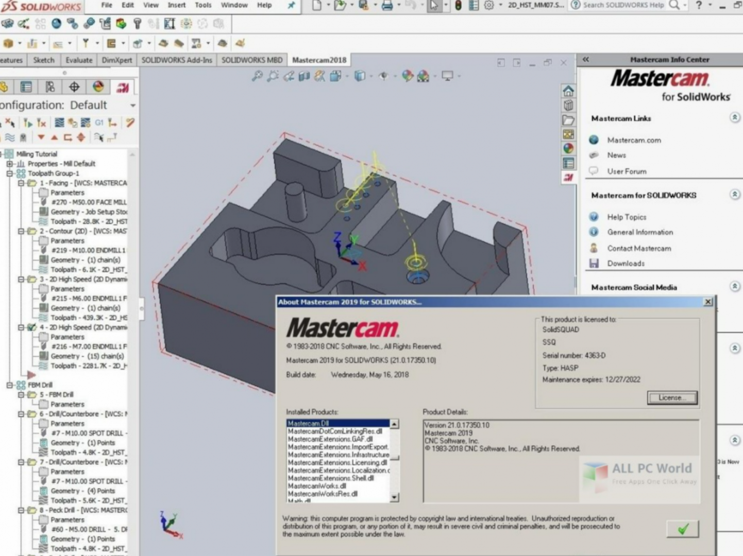Switch to the Sketch tab
The image size is (743, 556).
click(x=44, y=60)
